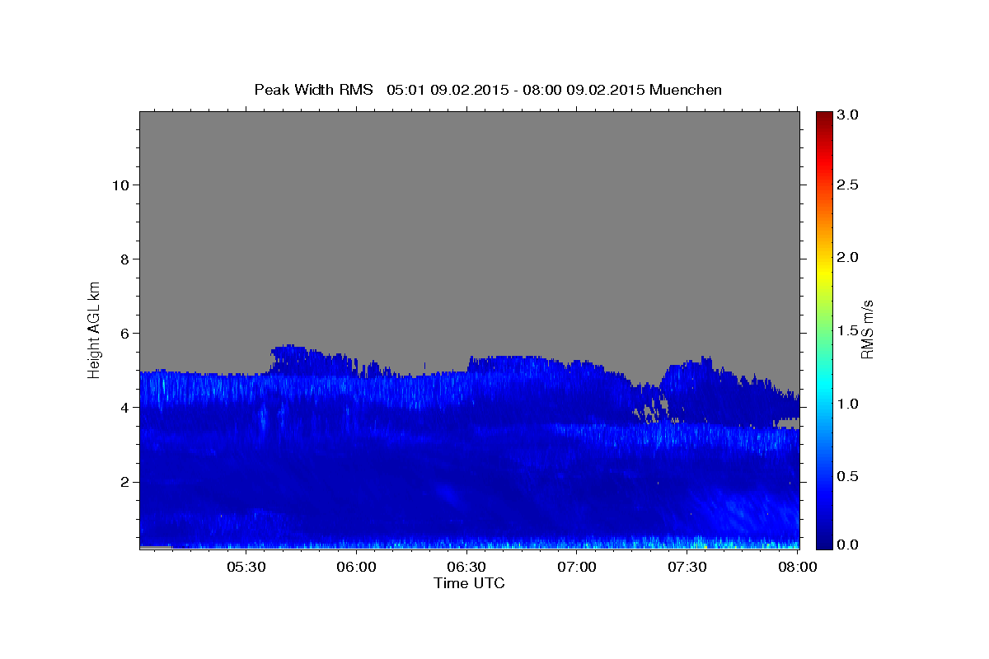This screenshot has width=989, height=659.
Task: Click the colorbar value 2.5
Action: (x=848, y=185)
